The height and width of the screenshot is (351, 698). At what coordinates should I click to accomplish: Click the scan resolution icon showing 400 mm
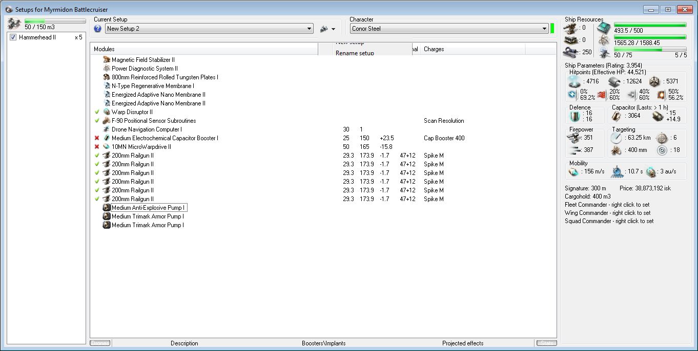tap(615, 150)
